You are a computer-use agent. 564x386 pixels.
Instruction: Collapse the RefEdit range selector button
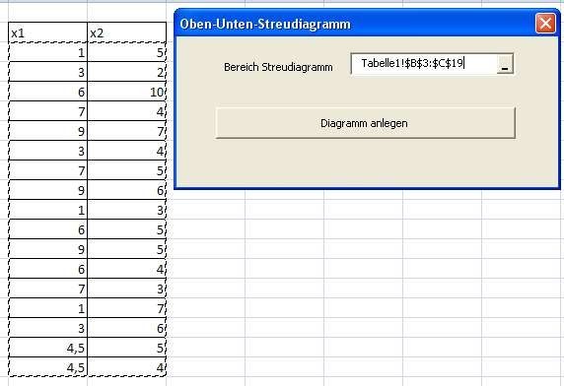coord(505,64)
